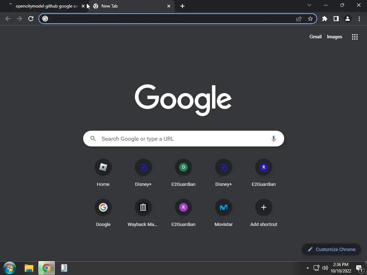The height and width of the screenshot is (275, 367).
Task: Open the first Disney+ shortcut
Action: click(x=143, y=173)
